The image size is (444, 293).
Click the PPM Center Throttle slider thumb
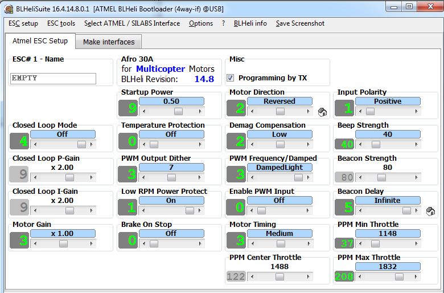point(279,276)
